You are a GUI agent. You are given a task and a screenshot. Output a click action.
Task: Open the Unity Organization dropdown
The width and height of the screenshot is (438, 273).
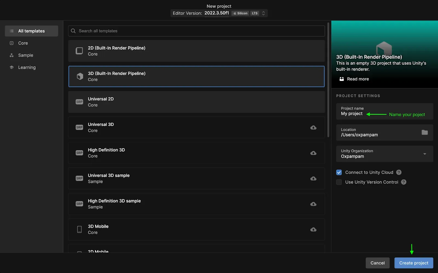point(424,154)
